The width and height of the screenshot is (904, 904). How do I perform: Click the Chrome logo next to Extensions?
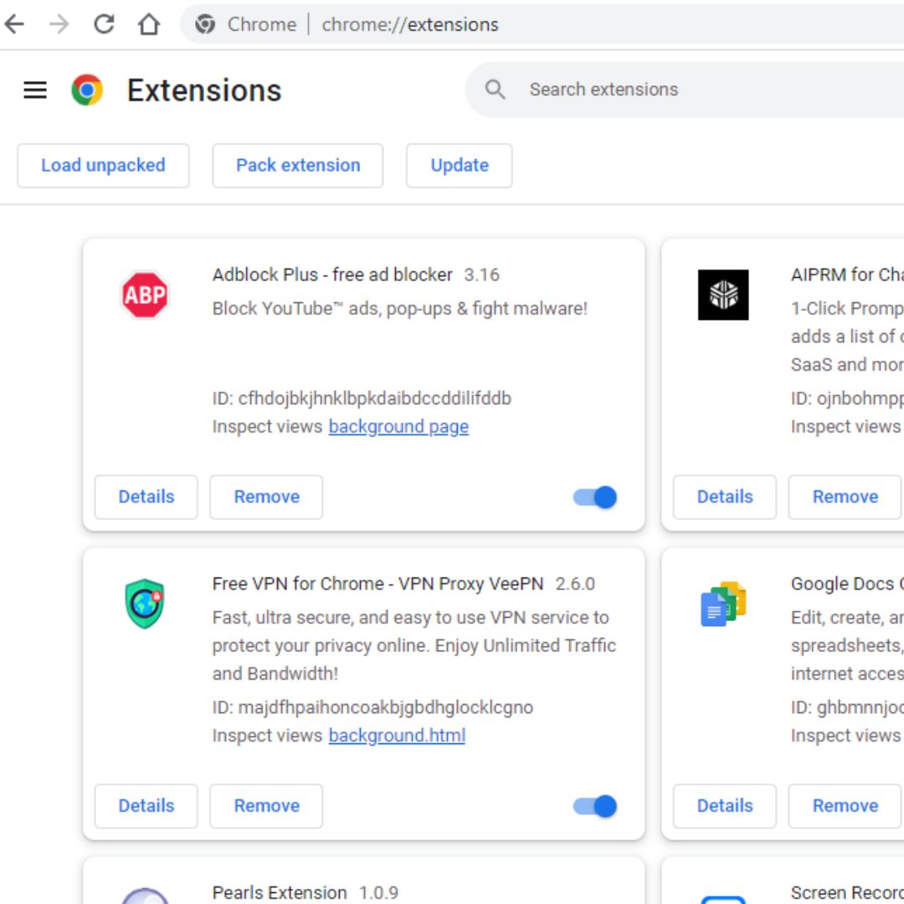87,90
